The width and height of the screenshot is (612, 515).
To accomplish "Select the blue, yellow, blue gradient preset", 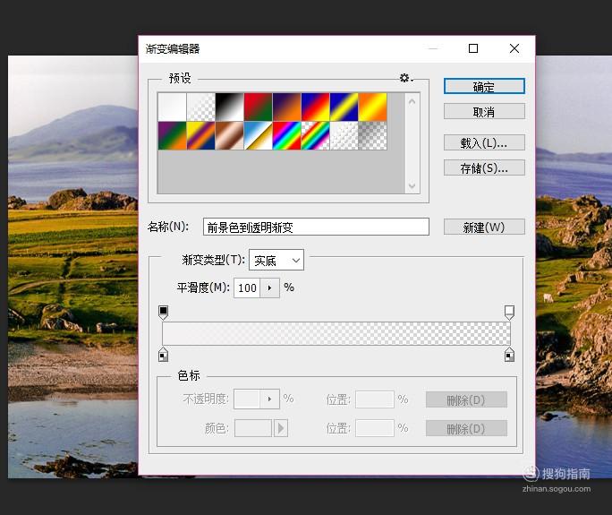I will coord(344,107).
